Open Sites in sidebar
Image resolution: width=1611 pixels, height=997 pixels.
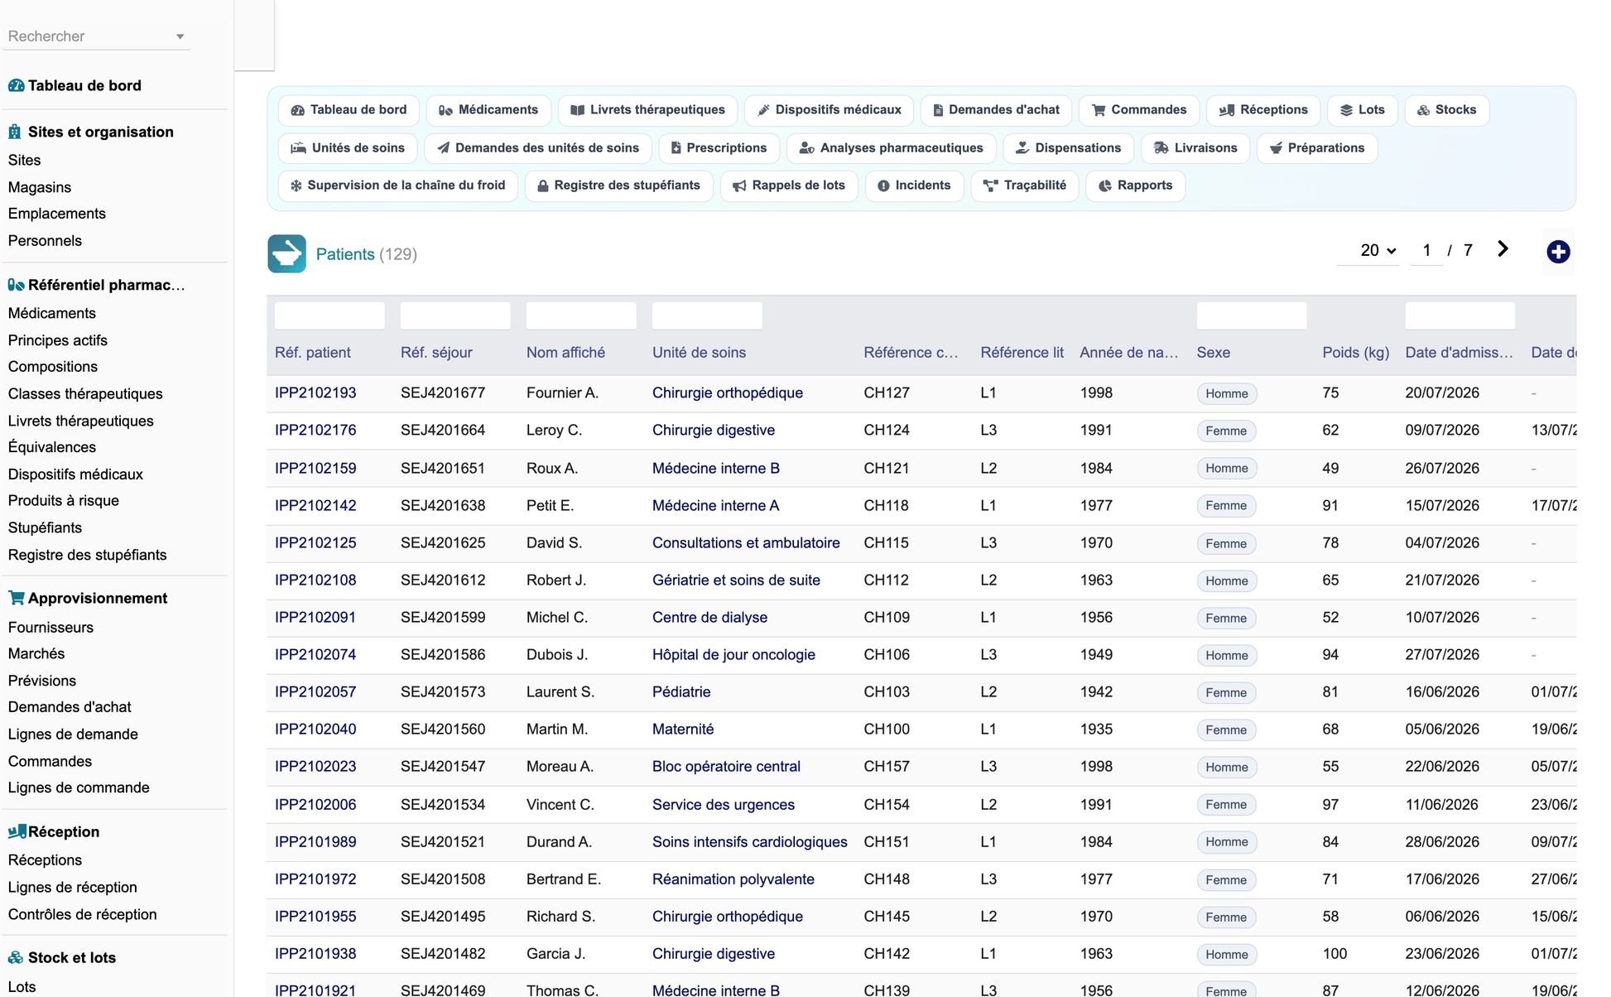(x=25, y=161)
